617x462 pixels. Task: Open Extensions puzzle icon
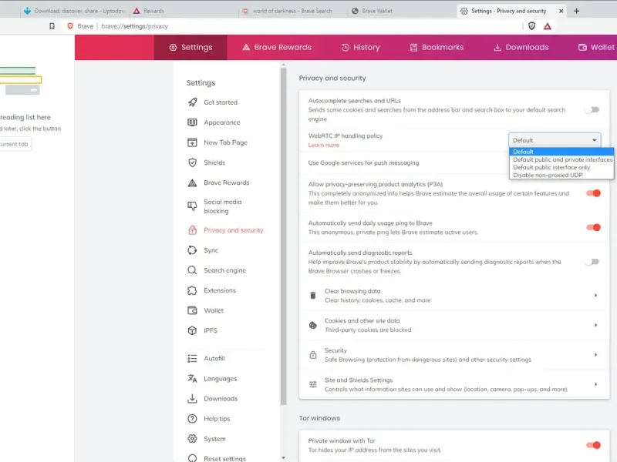(x=192, y=290)
